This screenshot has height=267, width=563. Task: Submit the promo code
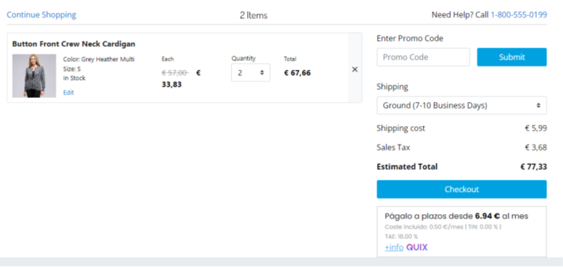coord(511,57)
